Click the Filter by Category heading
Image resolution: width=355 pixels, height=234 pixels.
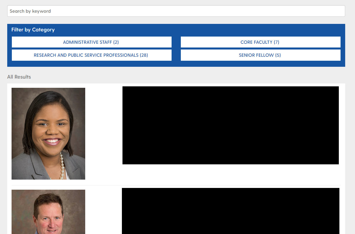pyautogui.click(x=33, y=30)
